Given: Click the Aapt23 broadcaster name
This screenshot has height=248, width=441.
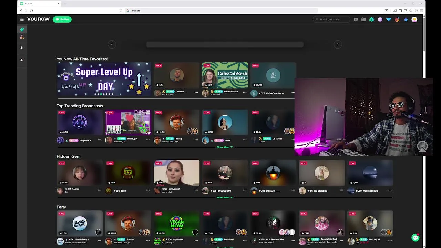Looking at the screenshot, I should click(x=75, y=189).
